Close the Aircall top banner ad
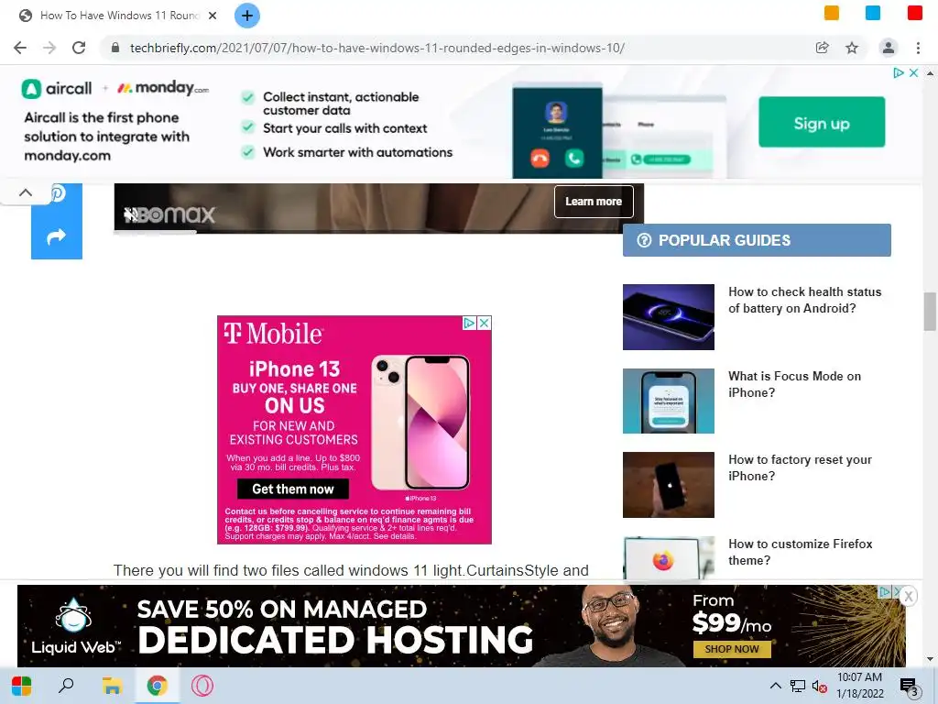The image size is (938, 704). (x=913, y=72)
